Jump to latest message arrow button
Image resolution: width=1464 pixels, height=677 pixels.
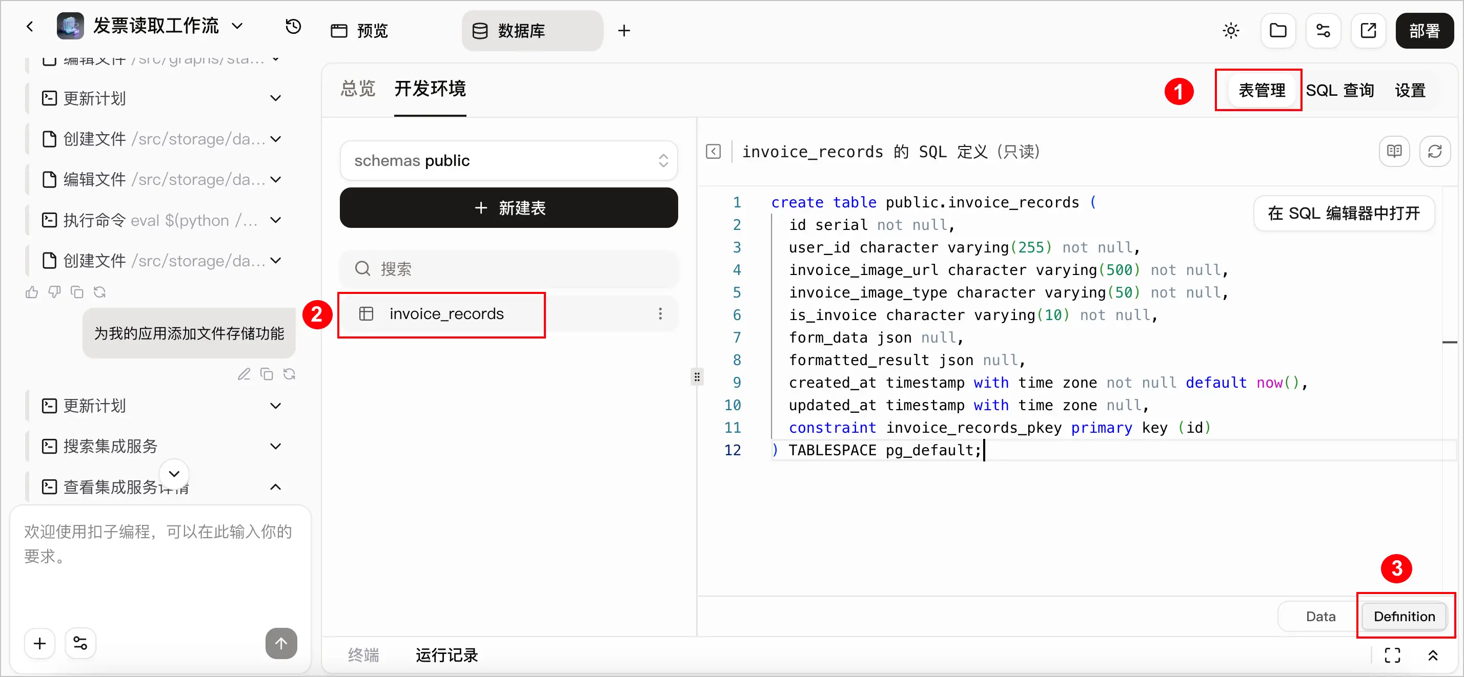174,474
